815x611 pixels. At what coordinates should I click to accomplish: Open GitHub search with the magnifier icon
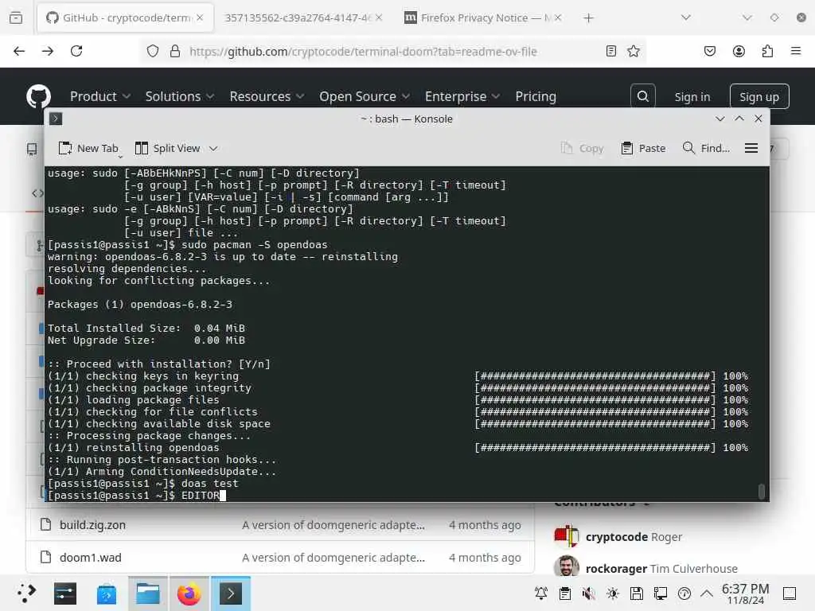[642, 96]
